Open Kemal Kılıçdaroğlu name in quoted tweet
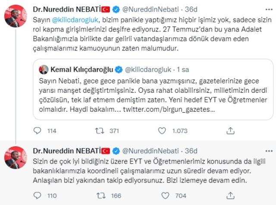Viewport: 276px width, 205px height. coord(82,69)
